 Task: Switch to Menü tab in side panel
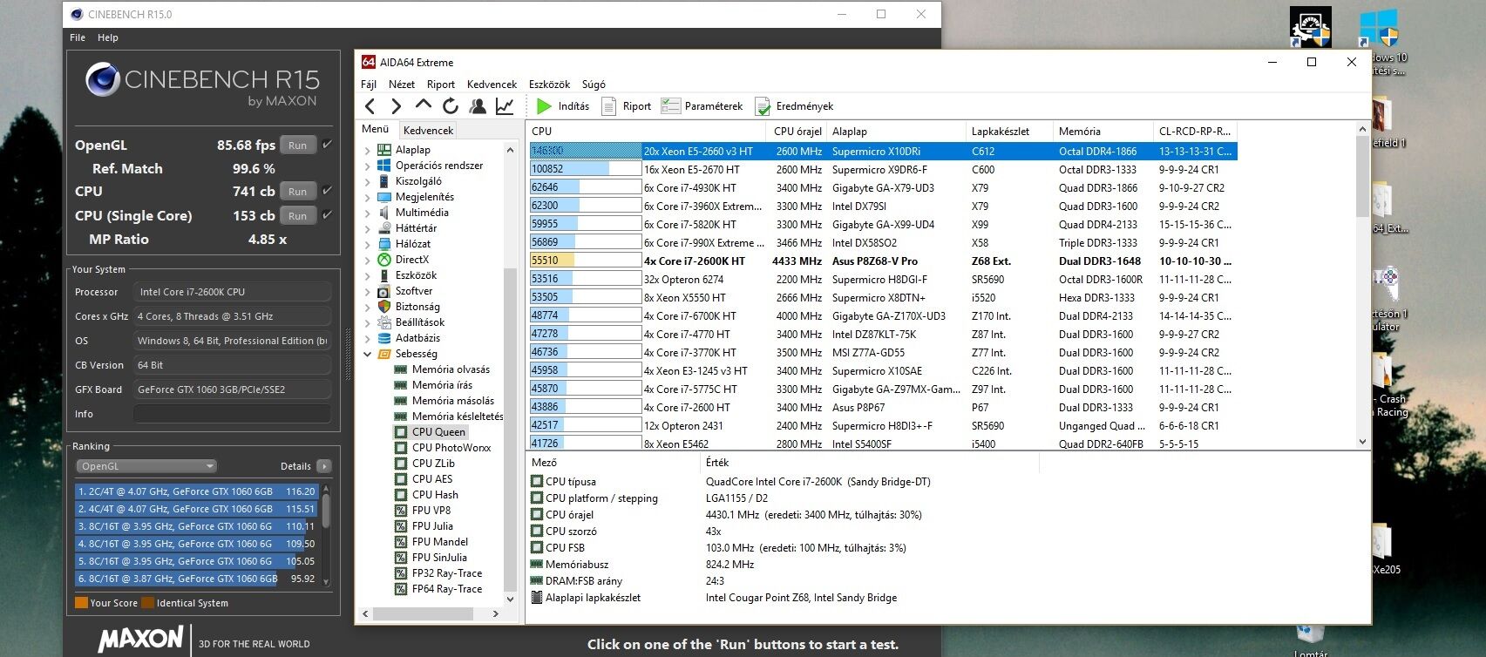[x=376, y=129]
